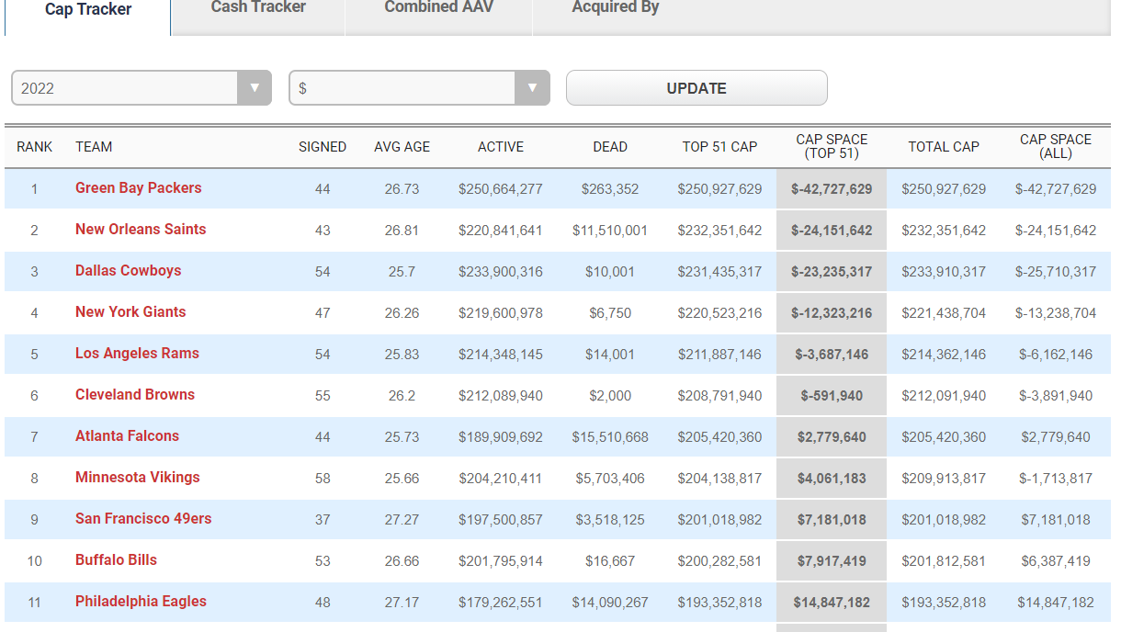Select Vikings signed count 58
Viewport: 1121px width, 632px height.
click(323, 479)
